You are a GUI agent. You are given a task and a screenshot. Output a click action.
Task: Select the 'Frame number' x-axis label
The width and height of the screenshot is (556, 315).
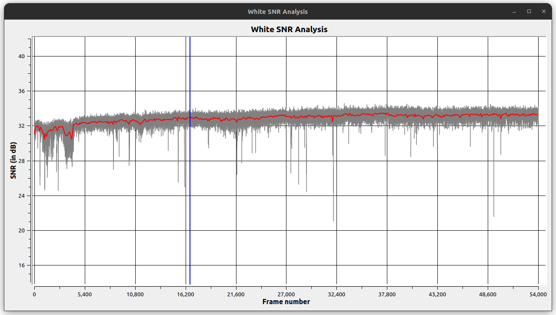tap(286, 302)
